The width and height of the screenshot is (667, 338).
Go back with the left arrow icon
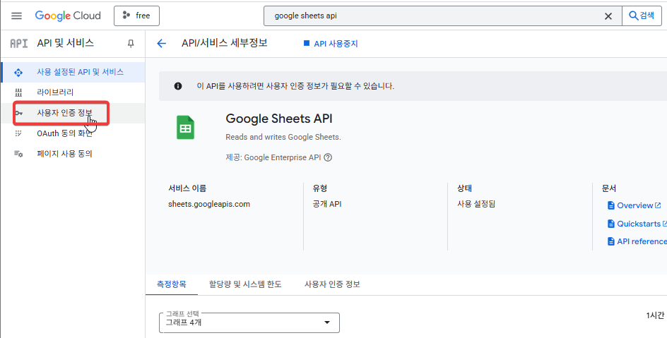click(x=161, y=43)
